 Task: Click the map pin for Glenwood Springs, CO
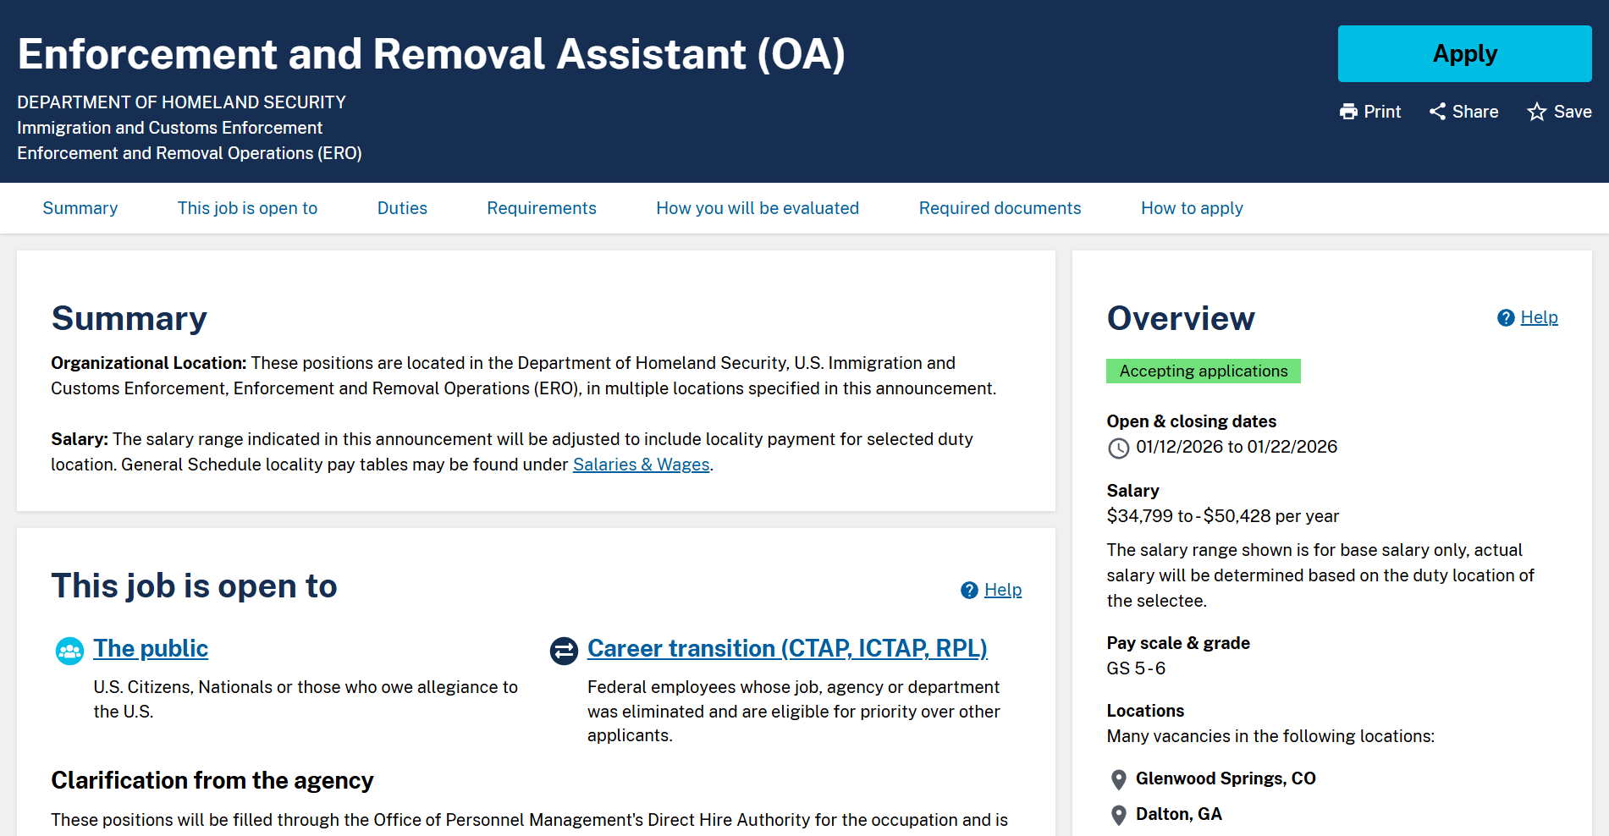[x=1118, y=779]
